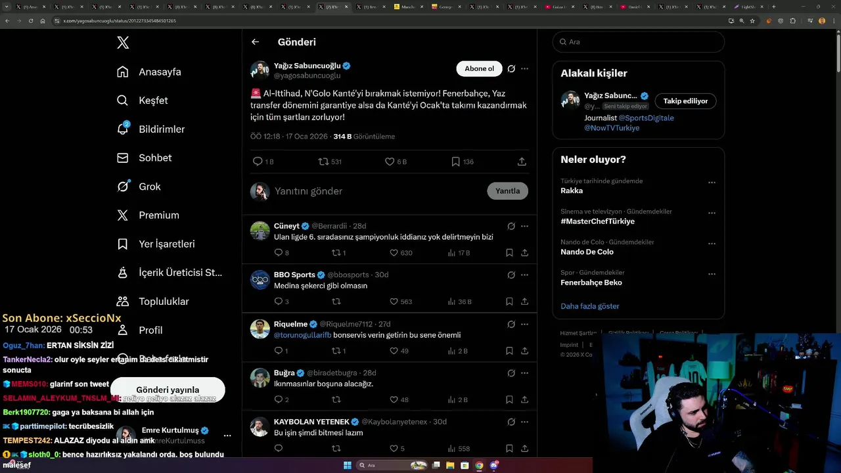The width and height of the screenshot is (841, 473).
Task: Repost the main post with 531 reposts
Action: 330,162
